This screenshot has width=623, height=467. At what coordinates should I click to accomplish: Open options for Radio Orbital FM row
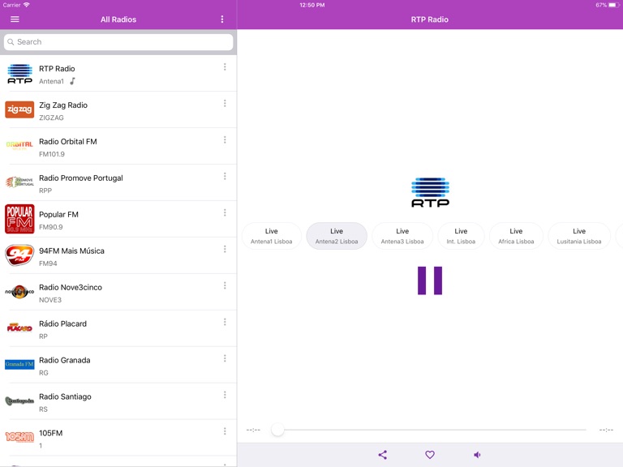[225, 139]
